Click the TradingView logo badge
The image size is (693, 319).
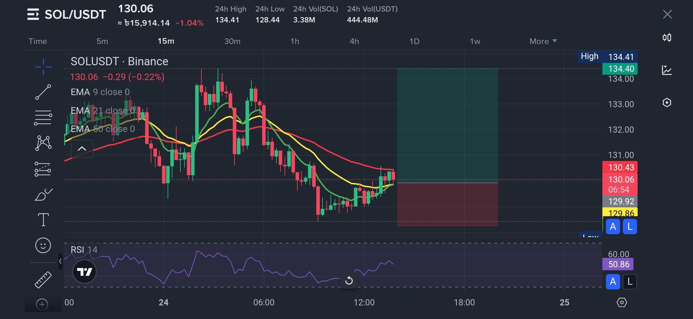84,272
